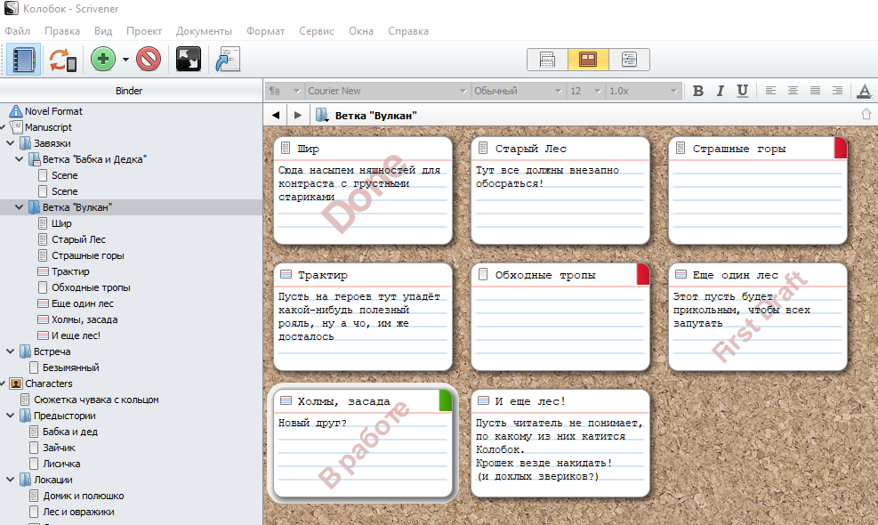878x525 pixels.
Task: Switch to corkboard view mode
Action: (588, 60)
